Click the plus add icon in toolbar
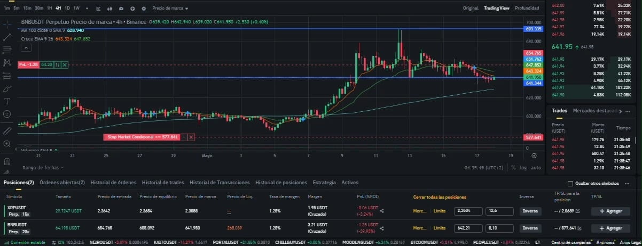Screen dimensions: 642x246 click(x=132, y=9)
